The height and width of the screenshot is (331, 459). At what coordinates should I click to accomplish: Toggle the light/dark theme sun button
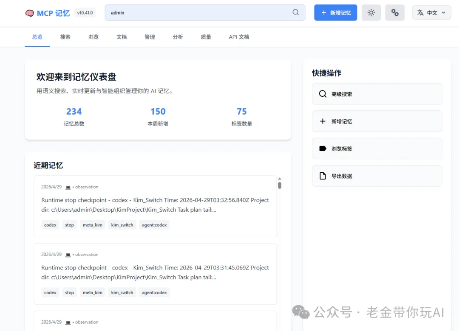371,13
